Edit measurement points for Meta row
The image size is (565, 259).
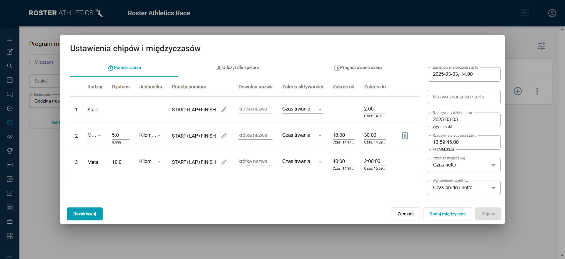click(224, 162)
